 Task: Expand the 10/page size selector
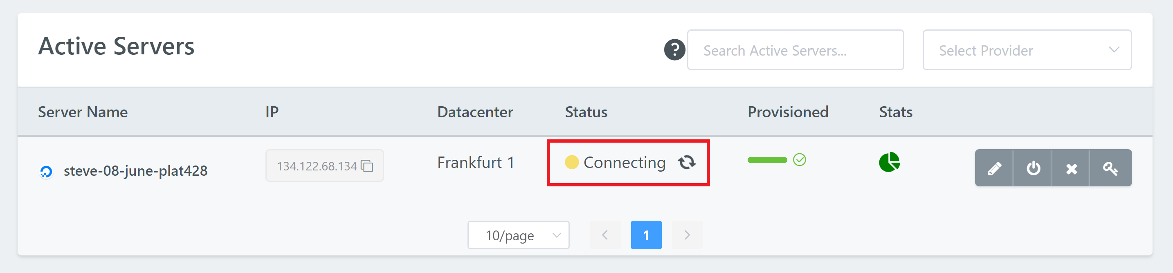coord(518,235)
